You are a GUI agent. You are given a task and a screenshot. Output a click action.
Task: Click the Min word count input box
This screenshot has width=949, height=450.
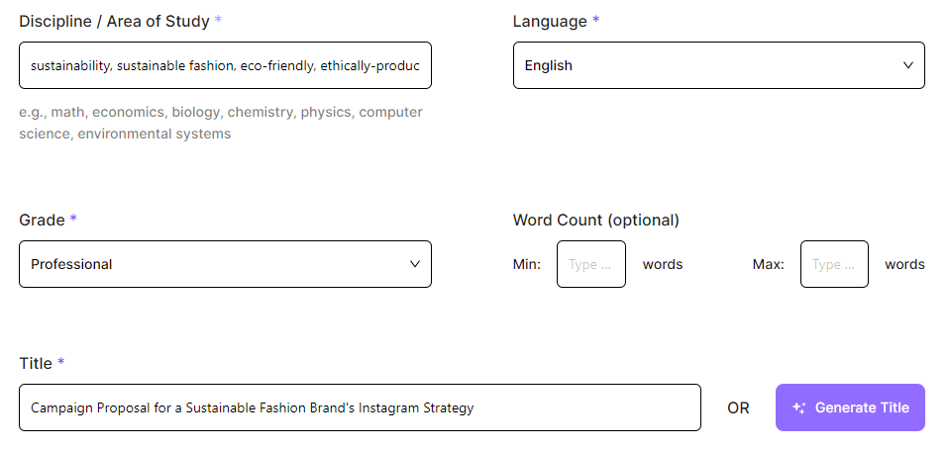[x=590, y=264]
